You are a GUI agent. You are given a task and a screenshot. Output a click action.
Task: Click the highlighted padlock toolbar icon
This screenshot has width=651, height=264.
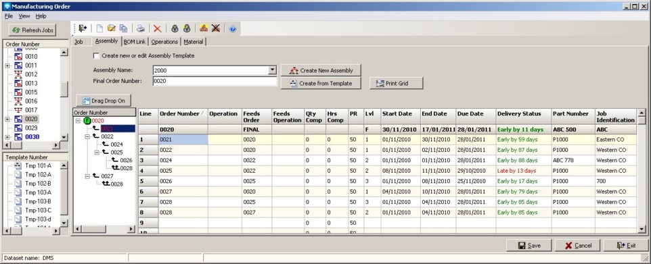tap(187, 28)
